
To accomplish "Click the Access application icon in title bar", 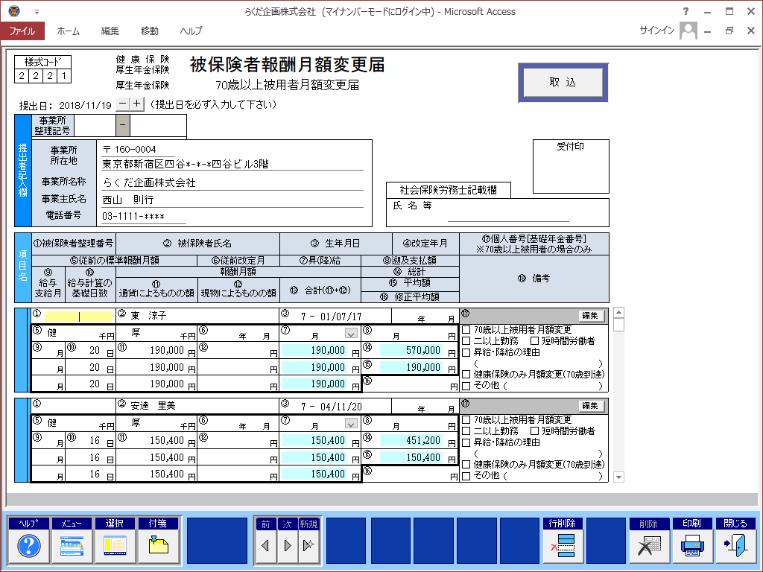I will click(x=14, y=11).
